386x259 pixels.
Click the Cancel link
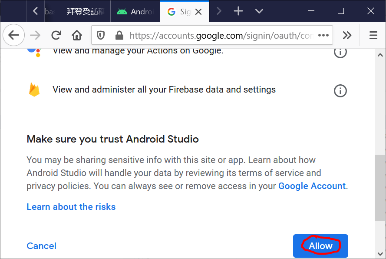pos(41,246)
